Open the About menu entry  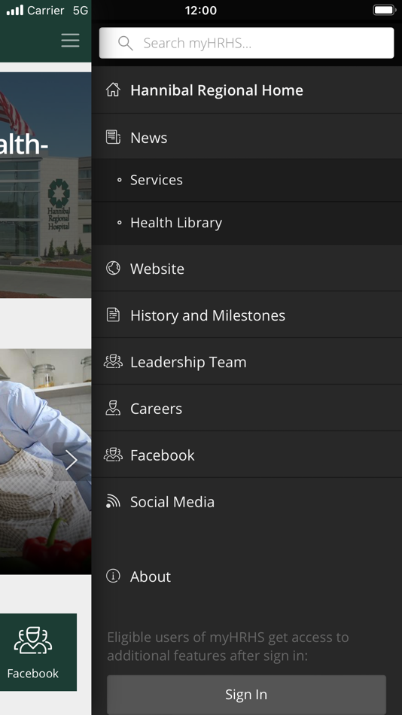click(247, 576)
